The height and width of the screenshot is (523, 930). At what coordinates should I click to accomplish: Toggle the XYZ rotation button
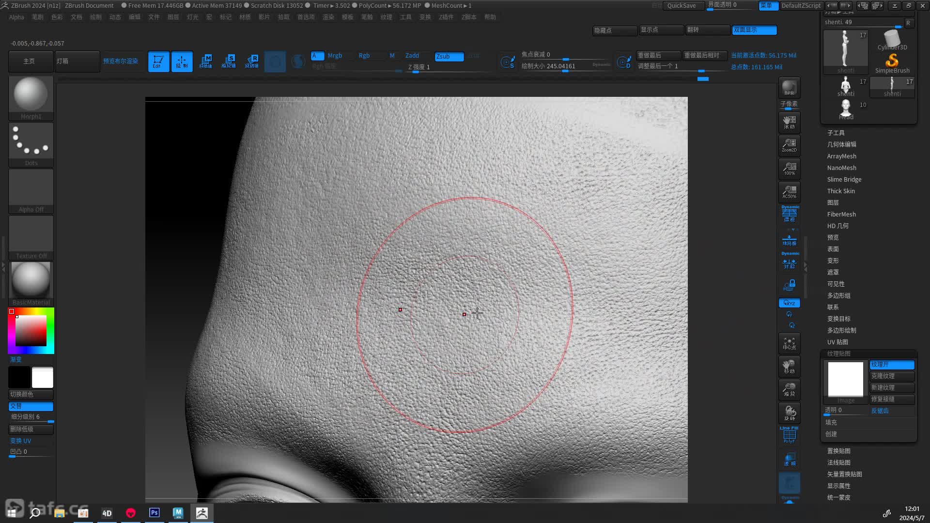click(x=789, y=303)
